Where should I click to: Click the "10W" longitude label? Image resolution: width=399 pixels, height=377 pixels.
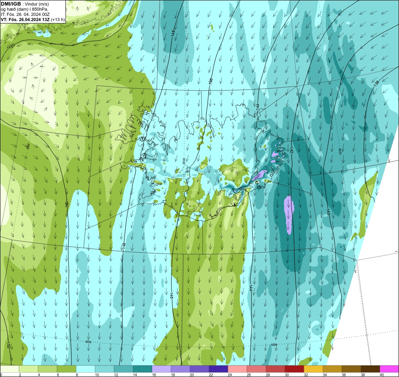[x=339, y=152]
